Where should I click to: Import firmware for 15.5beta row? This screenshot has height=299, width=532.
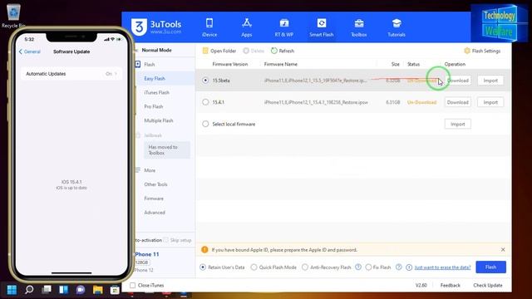point(490,81)
